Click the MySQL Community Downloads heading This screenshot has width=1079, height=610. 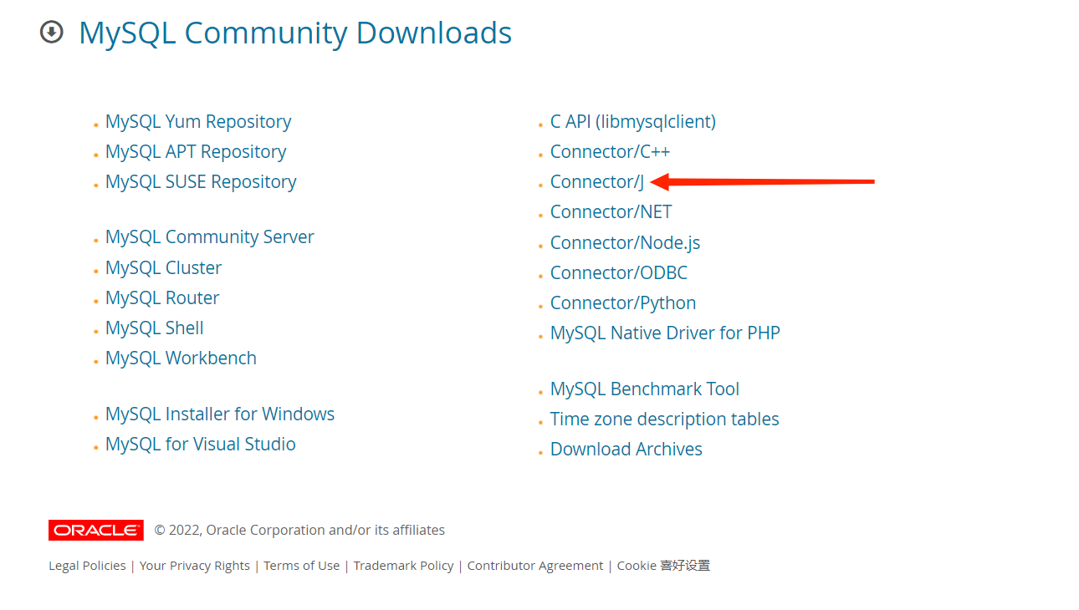[x=295, y=33]
